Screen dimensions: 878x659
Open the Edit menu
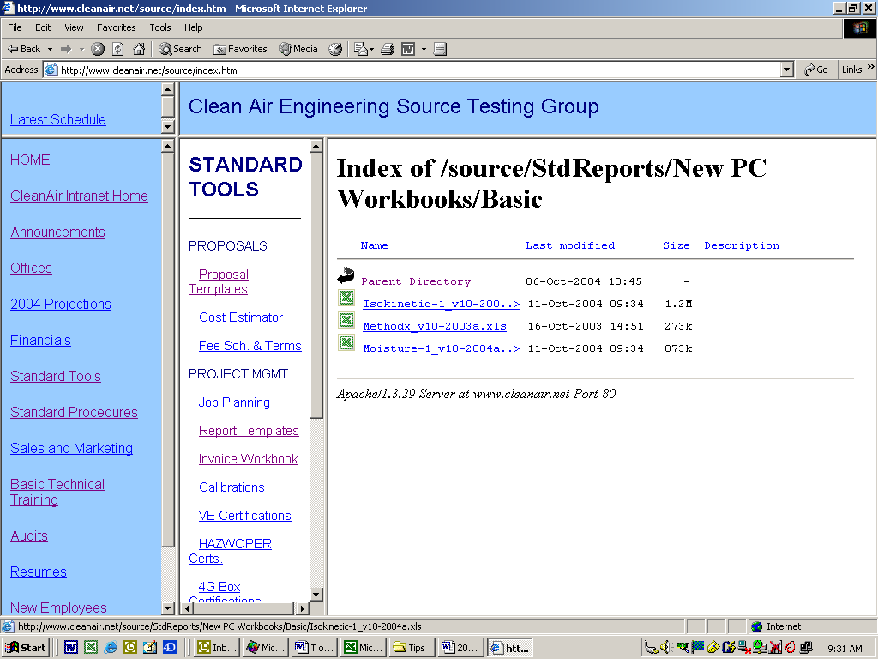[43, 27]
